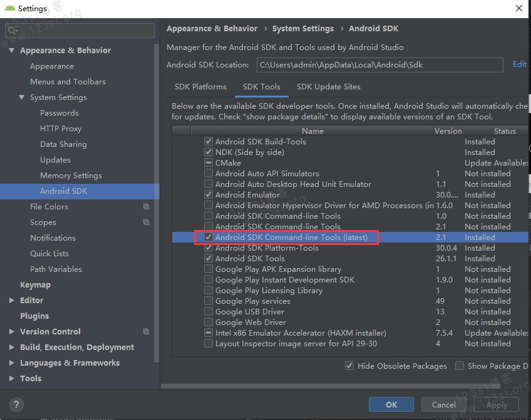
Task: Check Google Play services checkbox
Action: click(x=209, y=301)
